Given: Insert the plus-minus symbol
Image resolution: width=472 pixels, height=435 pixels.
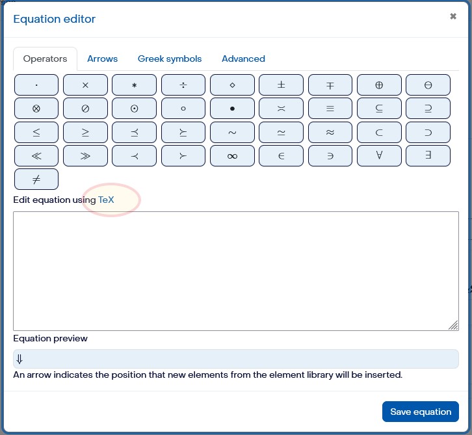Looking at the screenshot, I should [281, 85].
